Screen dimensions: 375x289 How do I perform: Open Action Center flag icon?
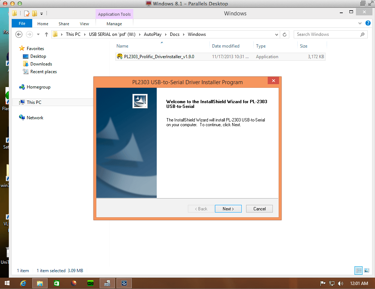tap(323, 283)
